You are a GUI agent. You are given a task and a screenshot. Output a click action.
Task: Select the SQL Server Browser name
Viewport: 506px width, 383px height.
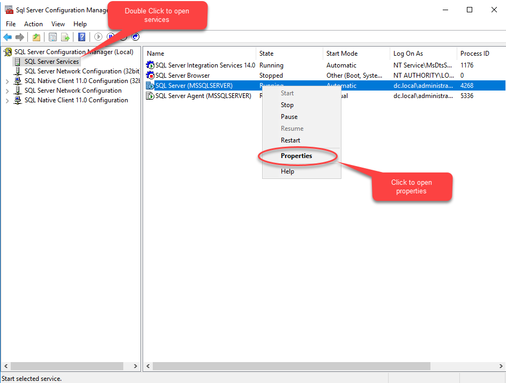pos(183,76)
